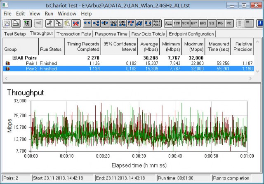
Task: Open the Help menu
Action: click(86, 14)
